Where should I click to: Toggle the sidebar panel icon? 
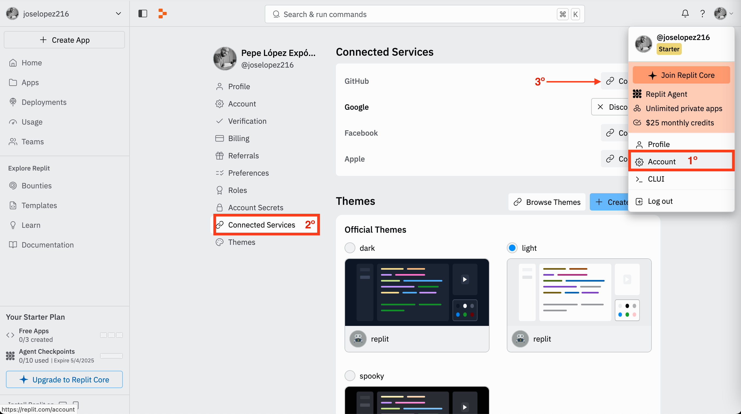coord(143,14)
